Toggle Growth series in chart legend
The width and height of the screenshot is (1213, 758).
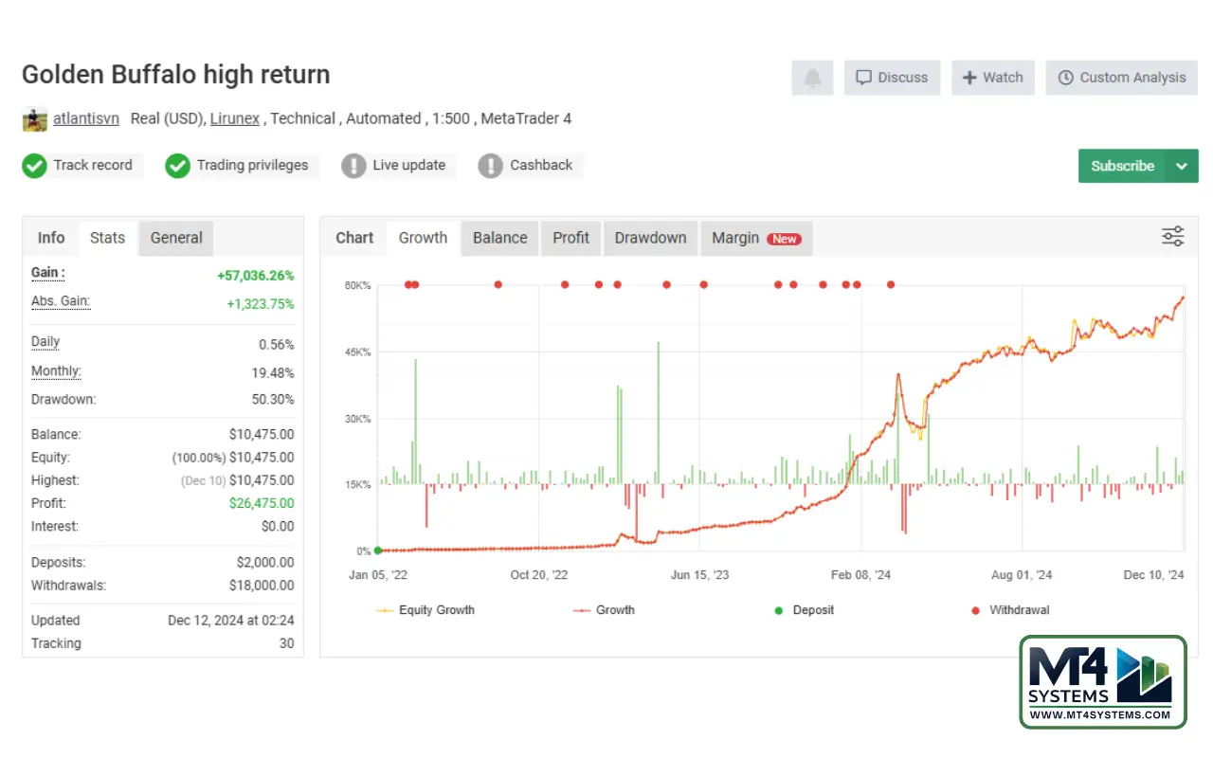click(605, 610)
